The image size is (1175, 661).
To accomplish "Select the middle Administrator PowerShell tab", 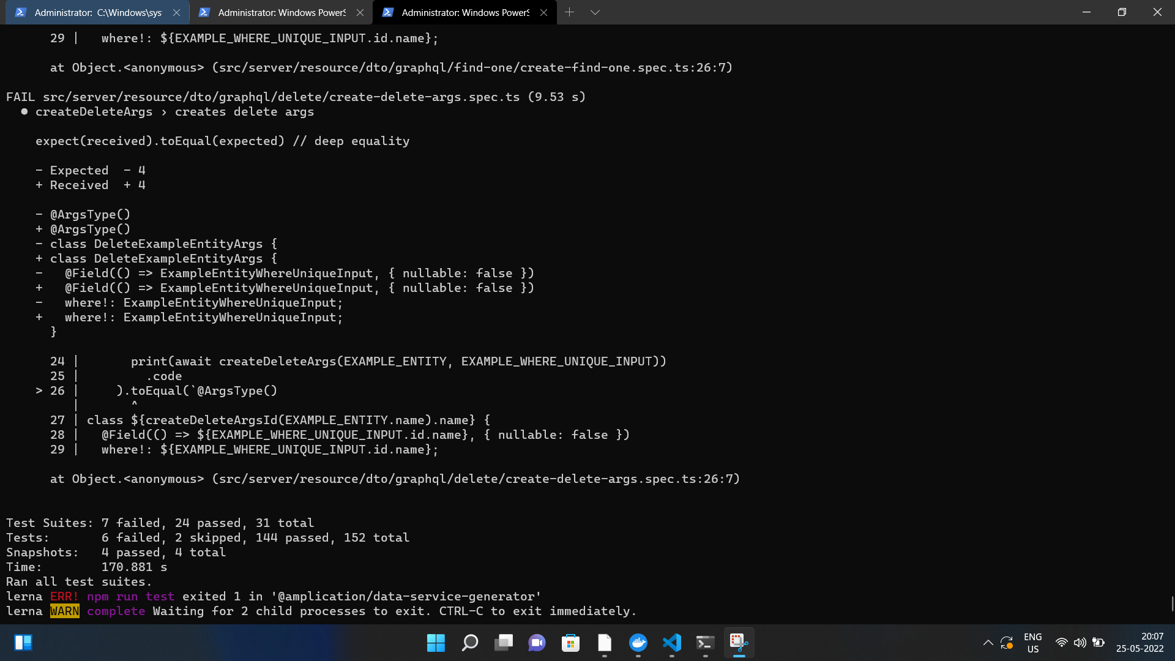I will click(274, 12).
